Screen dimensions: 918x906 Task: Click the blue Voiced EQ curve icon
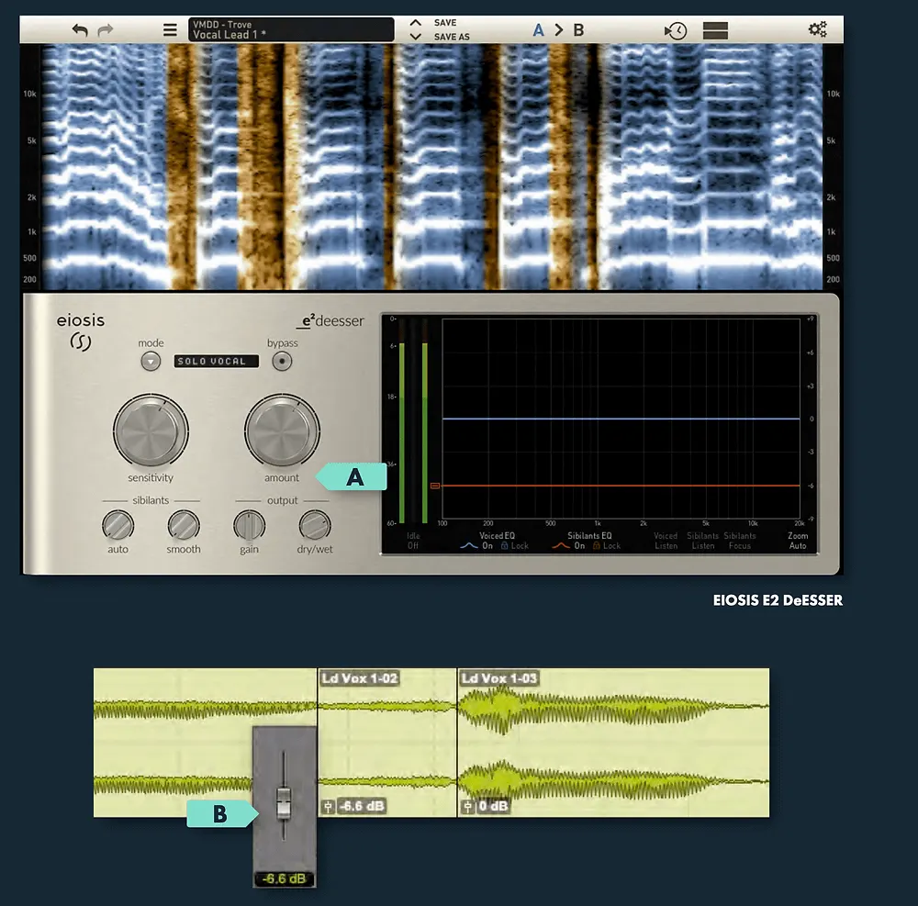coord(469,545)
